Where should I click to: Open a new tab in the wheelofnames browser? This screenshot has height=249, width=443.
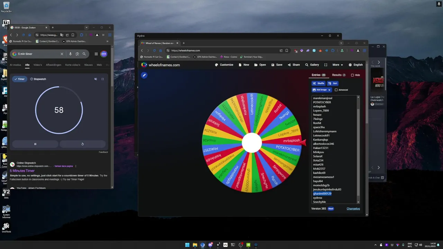[x=184, y=43]
